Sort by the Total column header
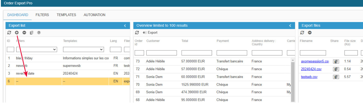The image size is (363, 104). coord(185,41)
